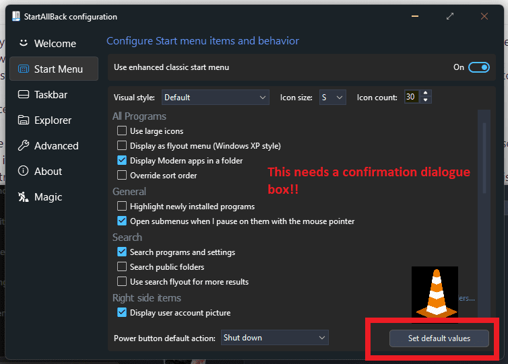The height and width of the screenshot is (364, 508).
Task: Decrease Icon count with down arrow
Action: (x=425, y=100)
